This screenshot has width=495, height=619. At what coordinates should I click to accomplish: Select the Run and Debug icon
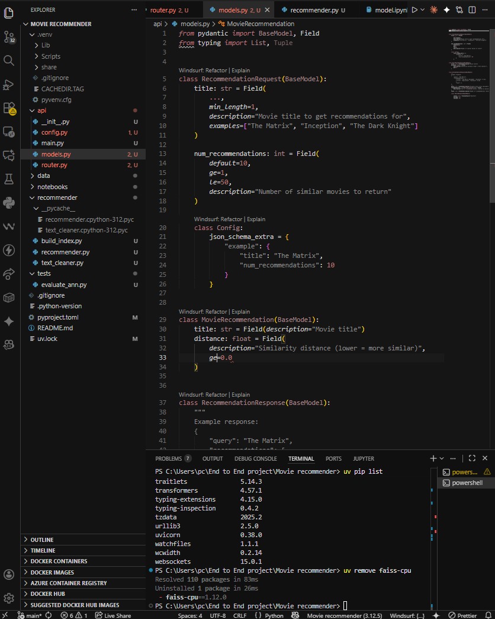[x=9, y=84]
